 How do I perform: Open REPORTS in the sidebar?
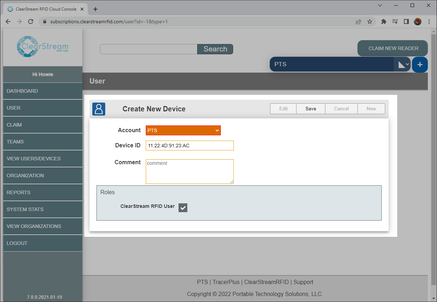(43, 192)
